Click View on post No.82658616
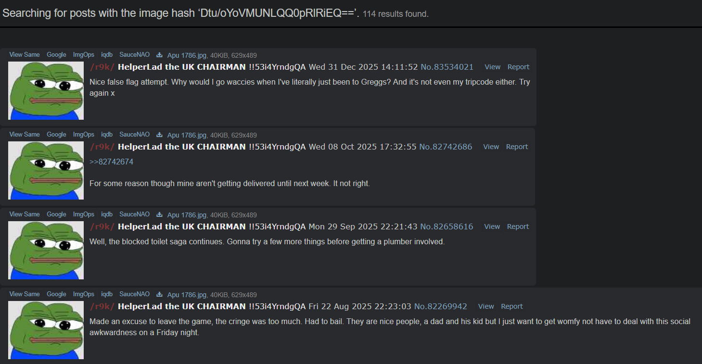The width and height of the screenshot is (702, 364). pyautogui.click(x=492, y=226)
